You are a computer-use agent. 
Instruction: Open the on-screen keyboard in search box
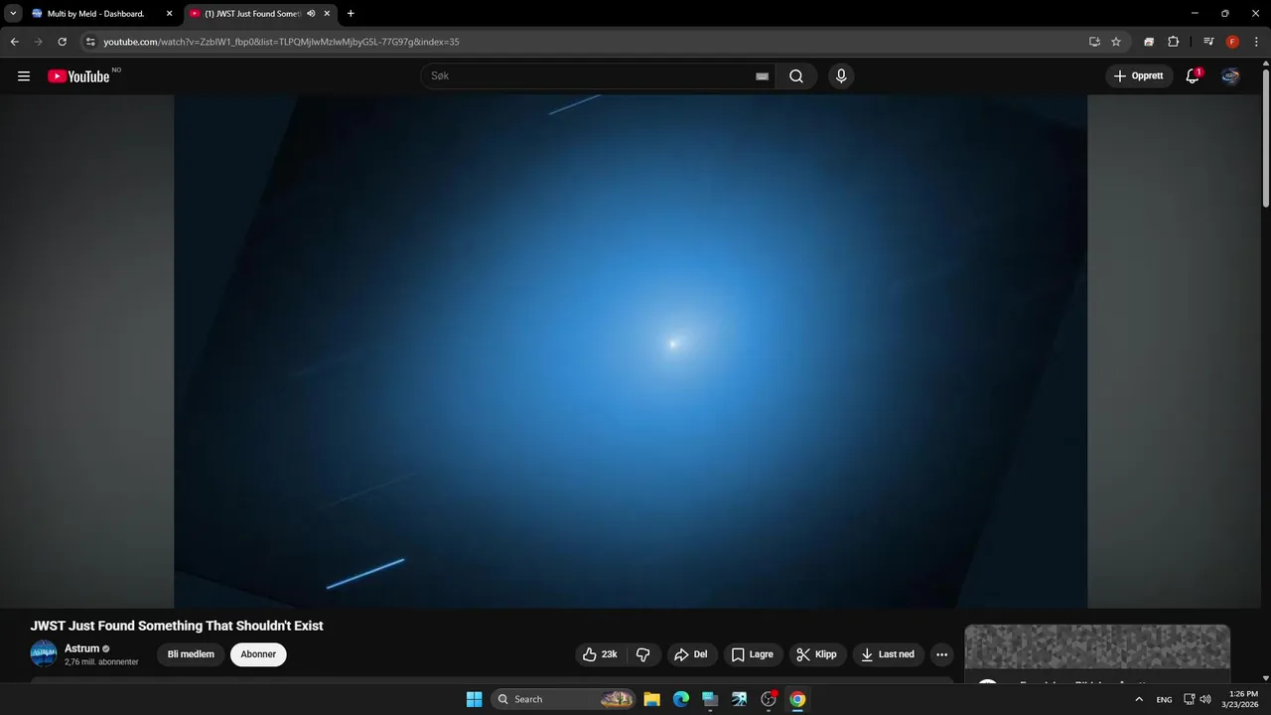(x=762, y=76)
